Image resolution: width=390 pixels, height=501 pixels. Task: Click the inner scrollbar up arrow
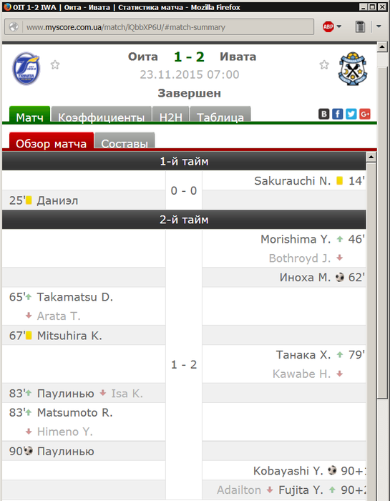coord(371,157)
